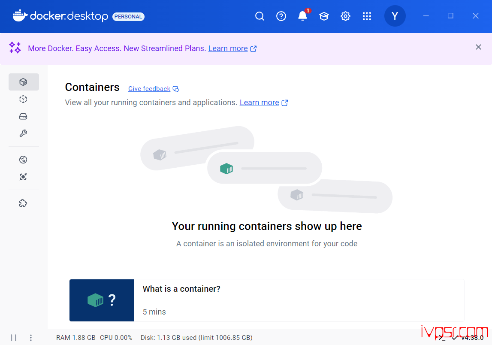Click the Disk usage status entry
492x345 pixels.
click(196, 337)
